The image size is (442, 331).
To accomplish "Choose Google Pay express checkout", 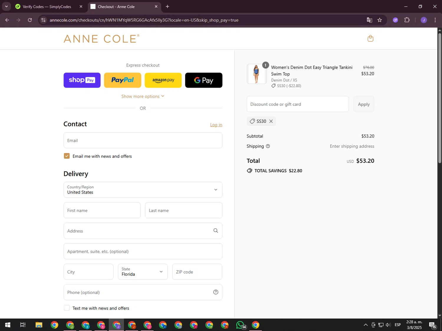I will (x=204, y=80).
